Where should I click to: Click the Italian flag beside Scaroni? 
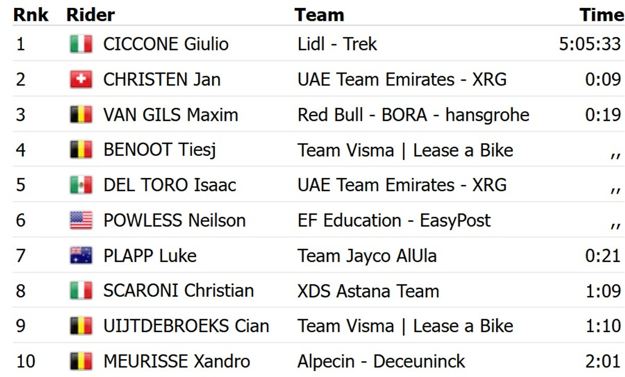pyautogui.click(x=81, y=291)
